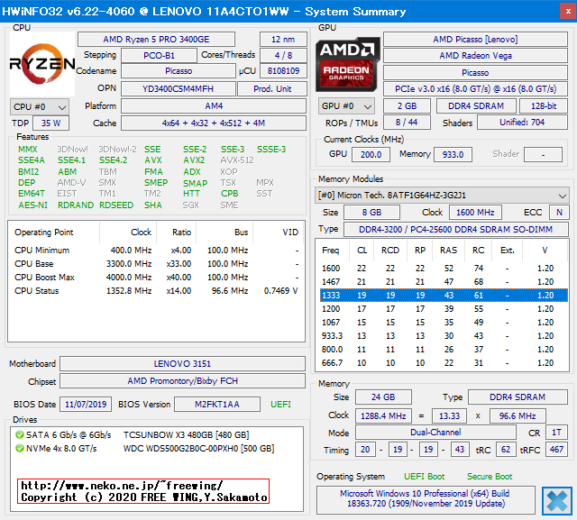Click the module clock 1600 MHz field
The height and width of the screenshot is (520, 577).
pyautogui.click(x=475, y=212)
